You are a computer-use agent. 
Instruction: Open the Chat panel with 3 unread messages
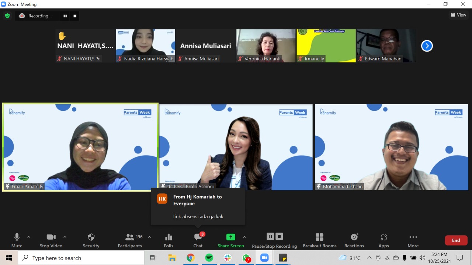click(x=198, y=237)
